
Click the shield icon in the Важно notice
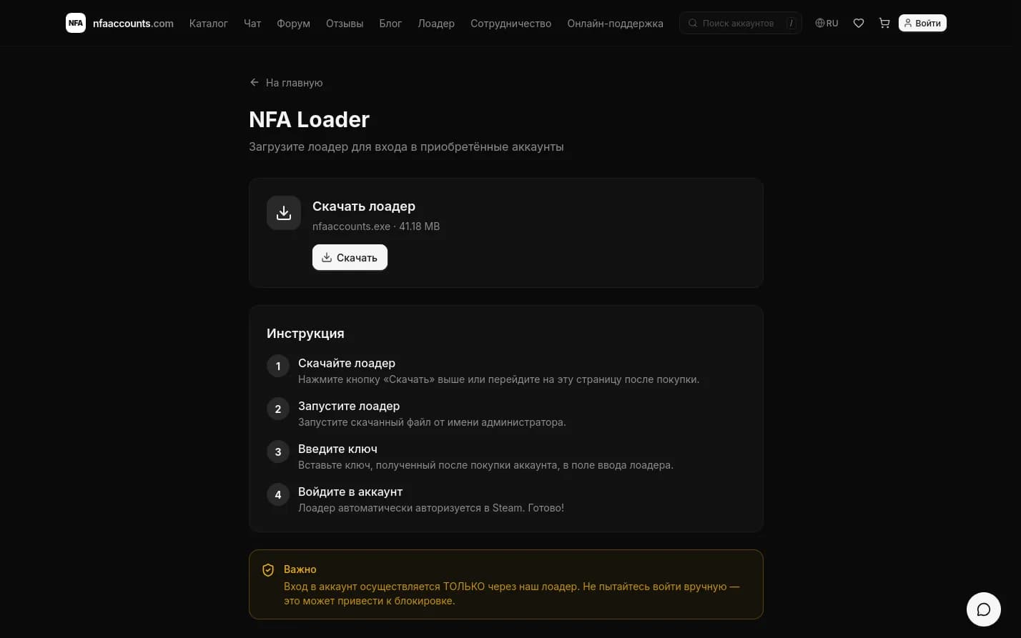[268, 569]
